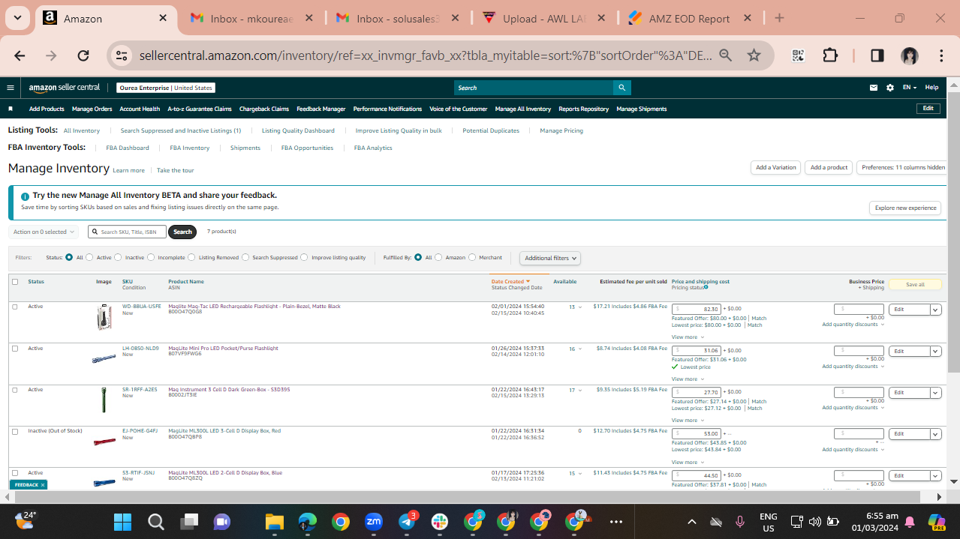This screenshot has width=960, height=539.
Task: Click the Save all button
Action: (915, 285)
